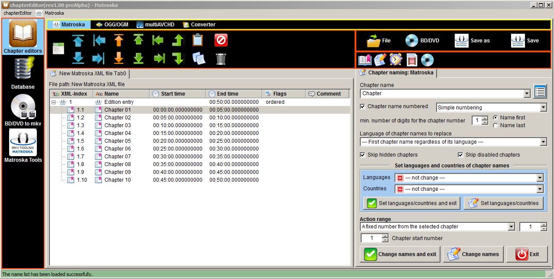Screen dimensions: 554x279
Task: Toggle the Chapter name numbered checkbox
Action: pyautogui.click(x=363, y=106)
